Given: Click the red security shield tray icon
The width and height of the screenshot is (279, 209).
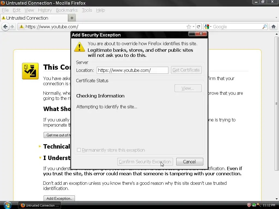Looking at the screenshot, I should (x=249, y=205).
